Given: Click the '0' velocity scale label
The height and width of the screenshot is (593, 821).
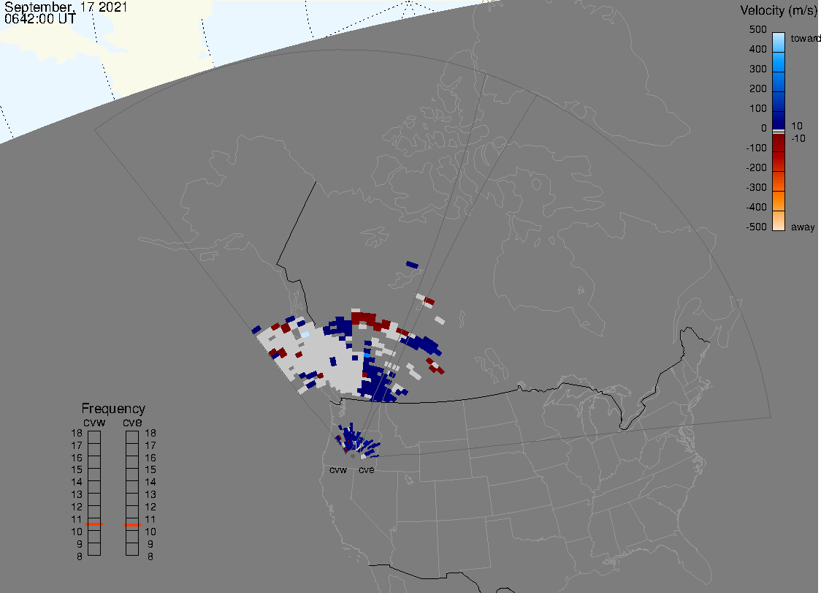Looking at the screenshot, I should pyautogui.click(x=764, y=128).
